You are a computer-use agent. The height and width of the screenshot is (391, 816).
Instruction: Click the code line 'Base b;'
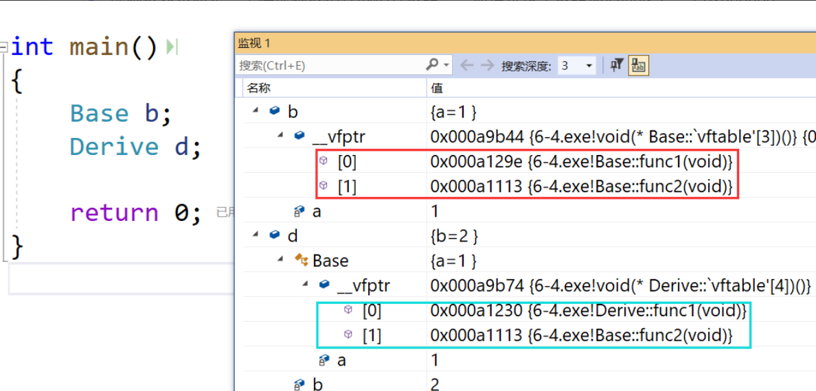[x=120, y=114]
